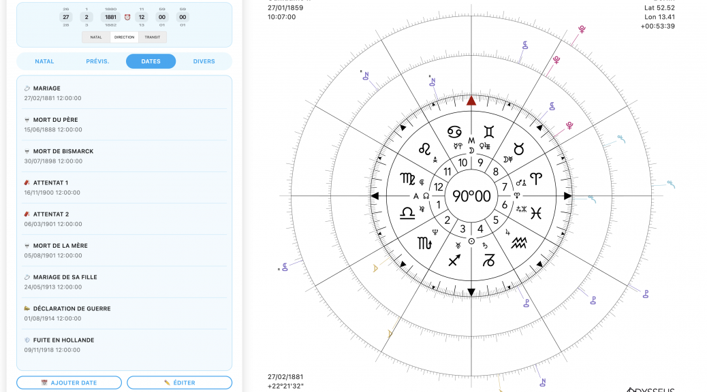The width and height of the screenshot is (707, 392).
Task: Select the Taurus symbol on the chart
Action: (x=518, y=148)
